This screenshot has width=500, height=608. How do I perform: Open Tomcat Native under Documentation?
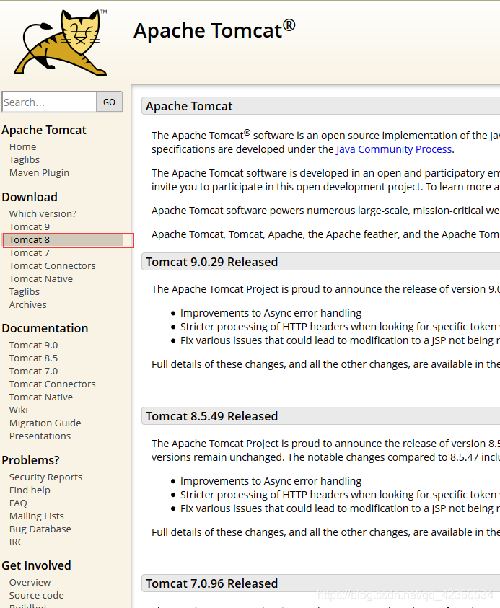coord(41,397)
